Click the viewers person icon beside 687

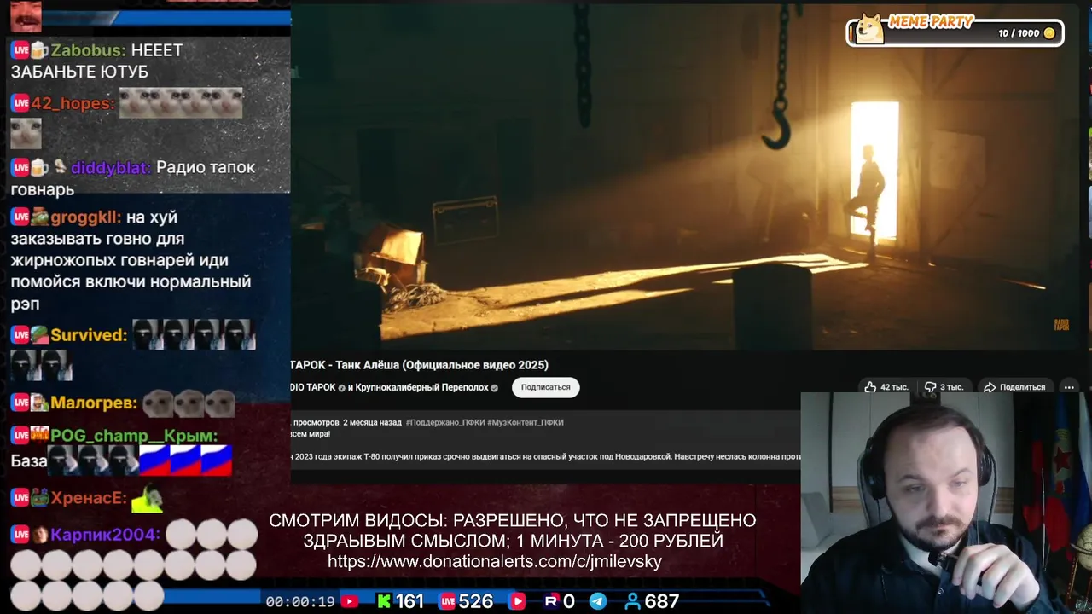click(x=633, y=601)
